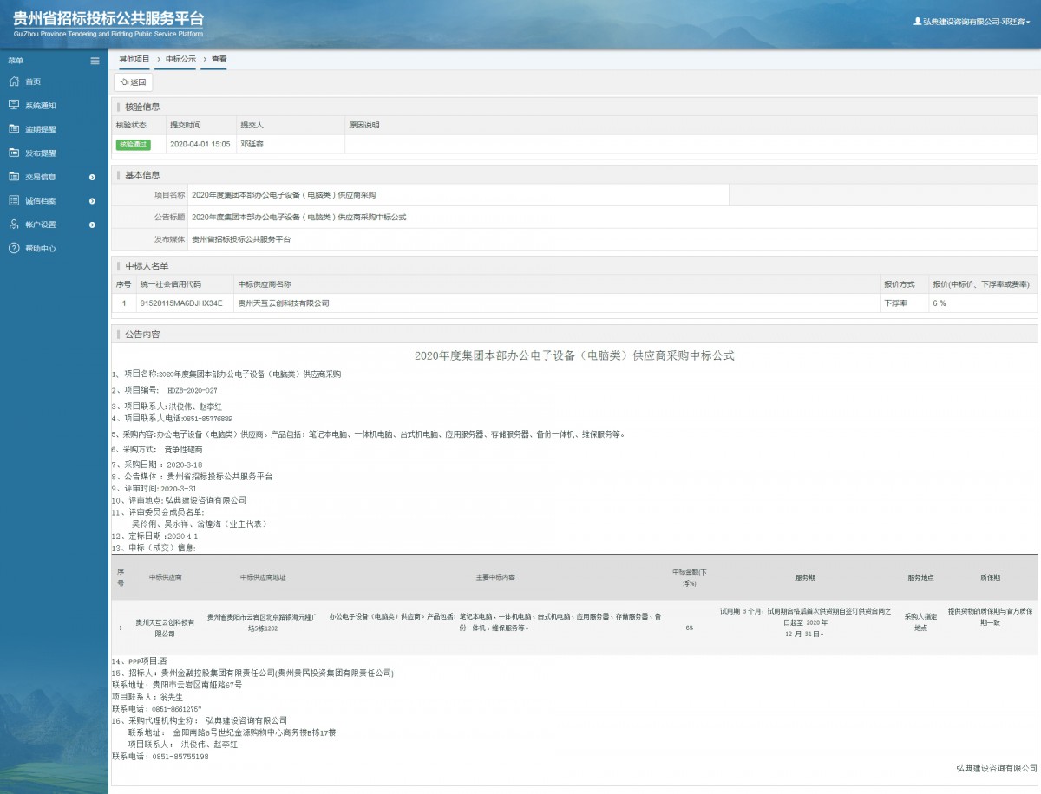Image resolution: width=1041 pixels, height=794 pixels.
Task: Click the 交易信息 sidebar icon
Action: pos(13,177)
